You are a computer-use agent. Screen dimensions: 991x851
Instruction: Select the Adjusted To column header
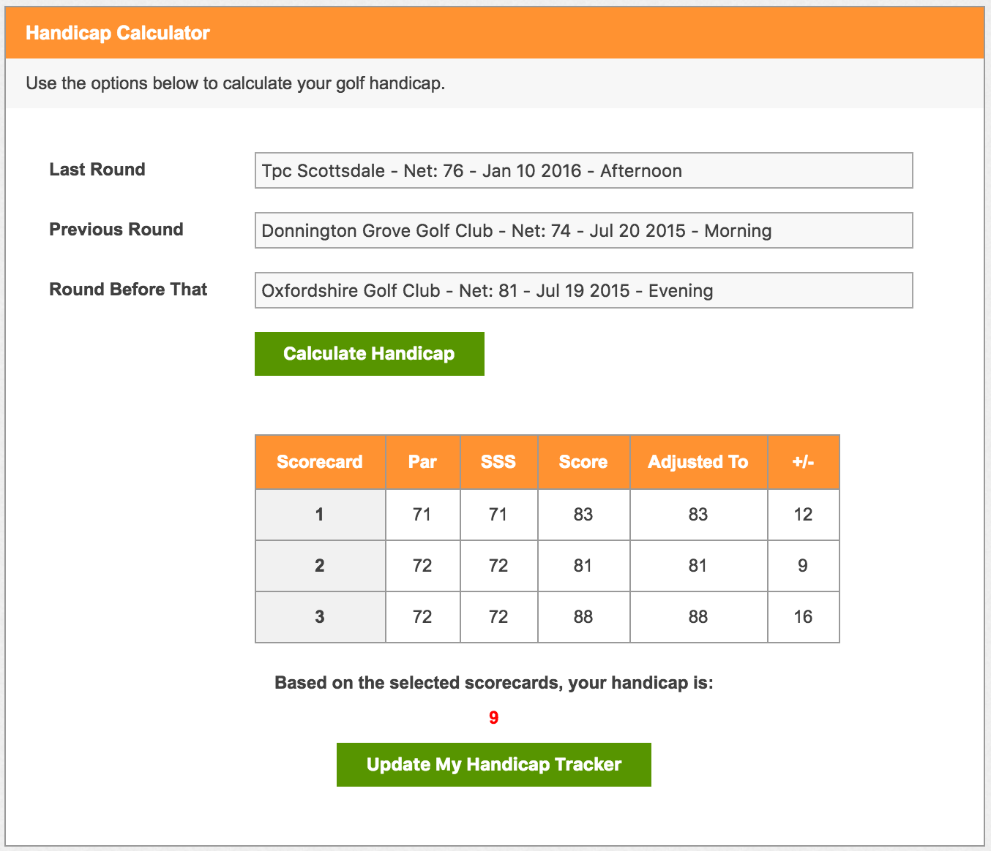(698, 462)
